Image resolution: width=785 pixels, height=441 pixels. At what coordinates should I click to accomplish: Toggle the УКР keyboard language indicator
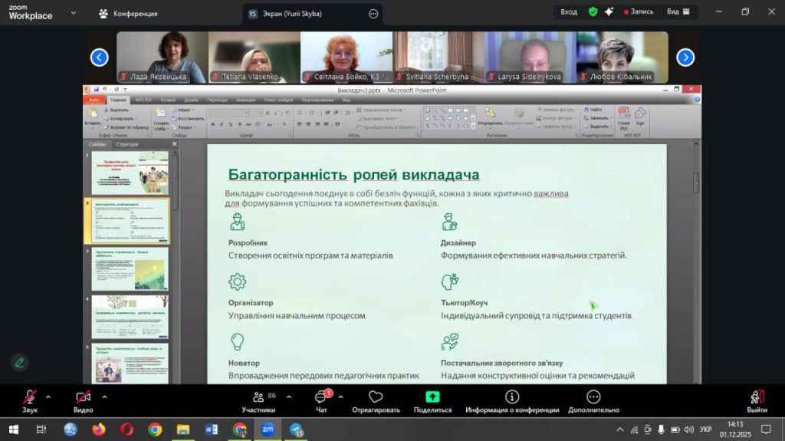click(x=706, y=429)
